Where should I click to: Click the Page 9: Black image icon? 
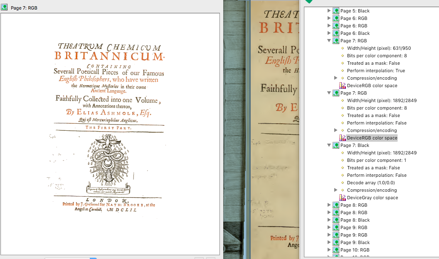point(335,242)
